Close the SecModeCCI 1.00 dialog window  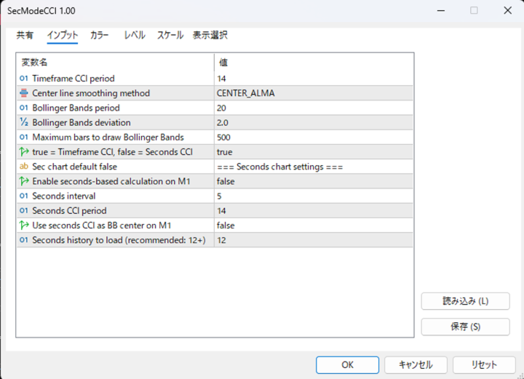(508, 11)
